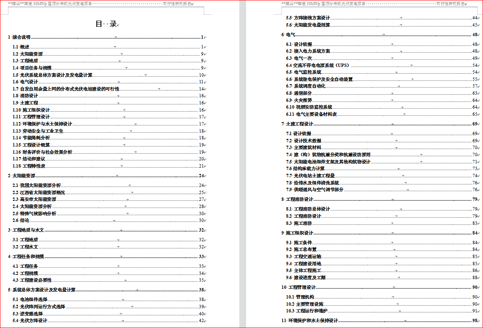Click the 目录 title heading
Image resolution: width=483 pixels, height=328 pixels.
point(106,24)
